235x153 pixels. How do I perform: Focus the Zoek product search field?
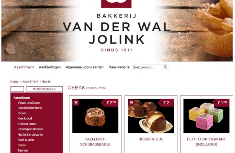click(147, 67)
